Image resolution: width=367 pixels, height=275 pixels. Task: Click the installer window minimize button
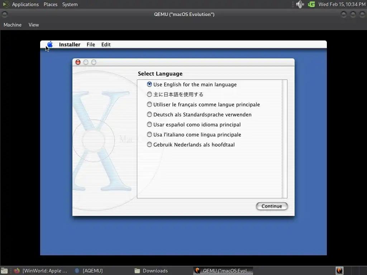pos(86,62)
